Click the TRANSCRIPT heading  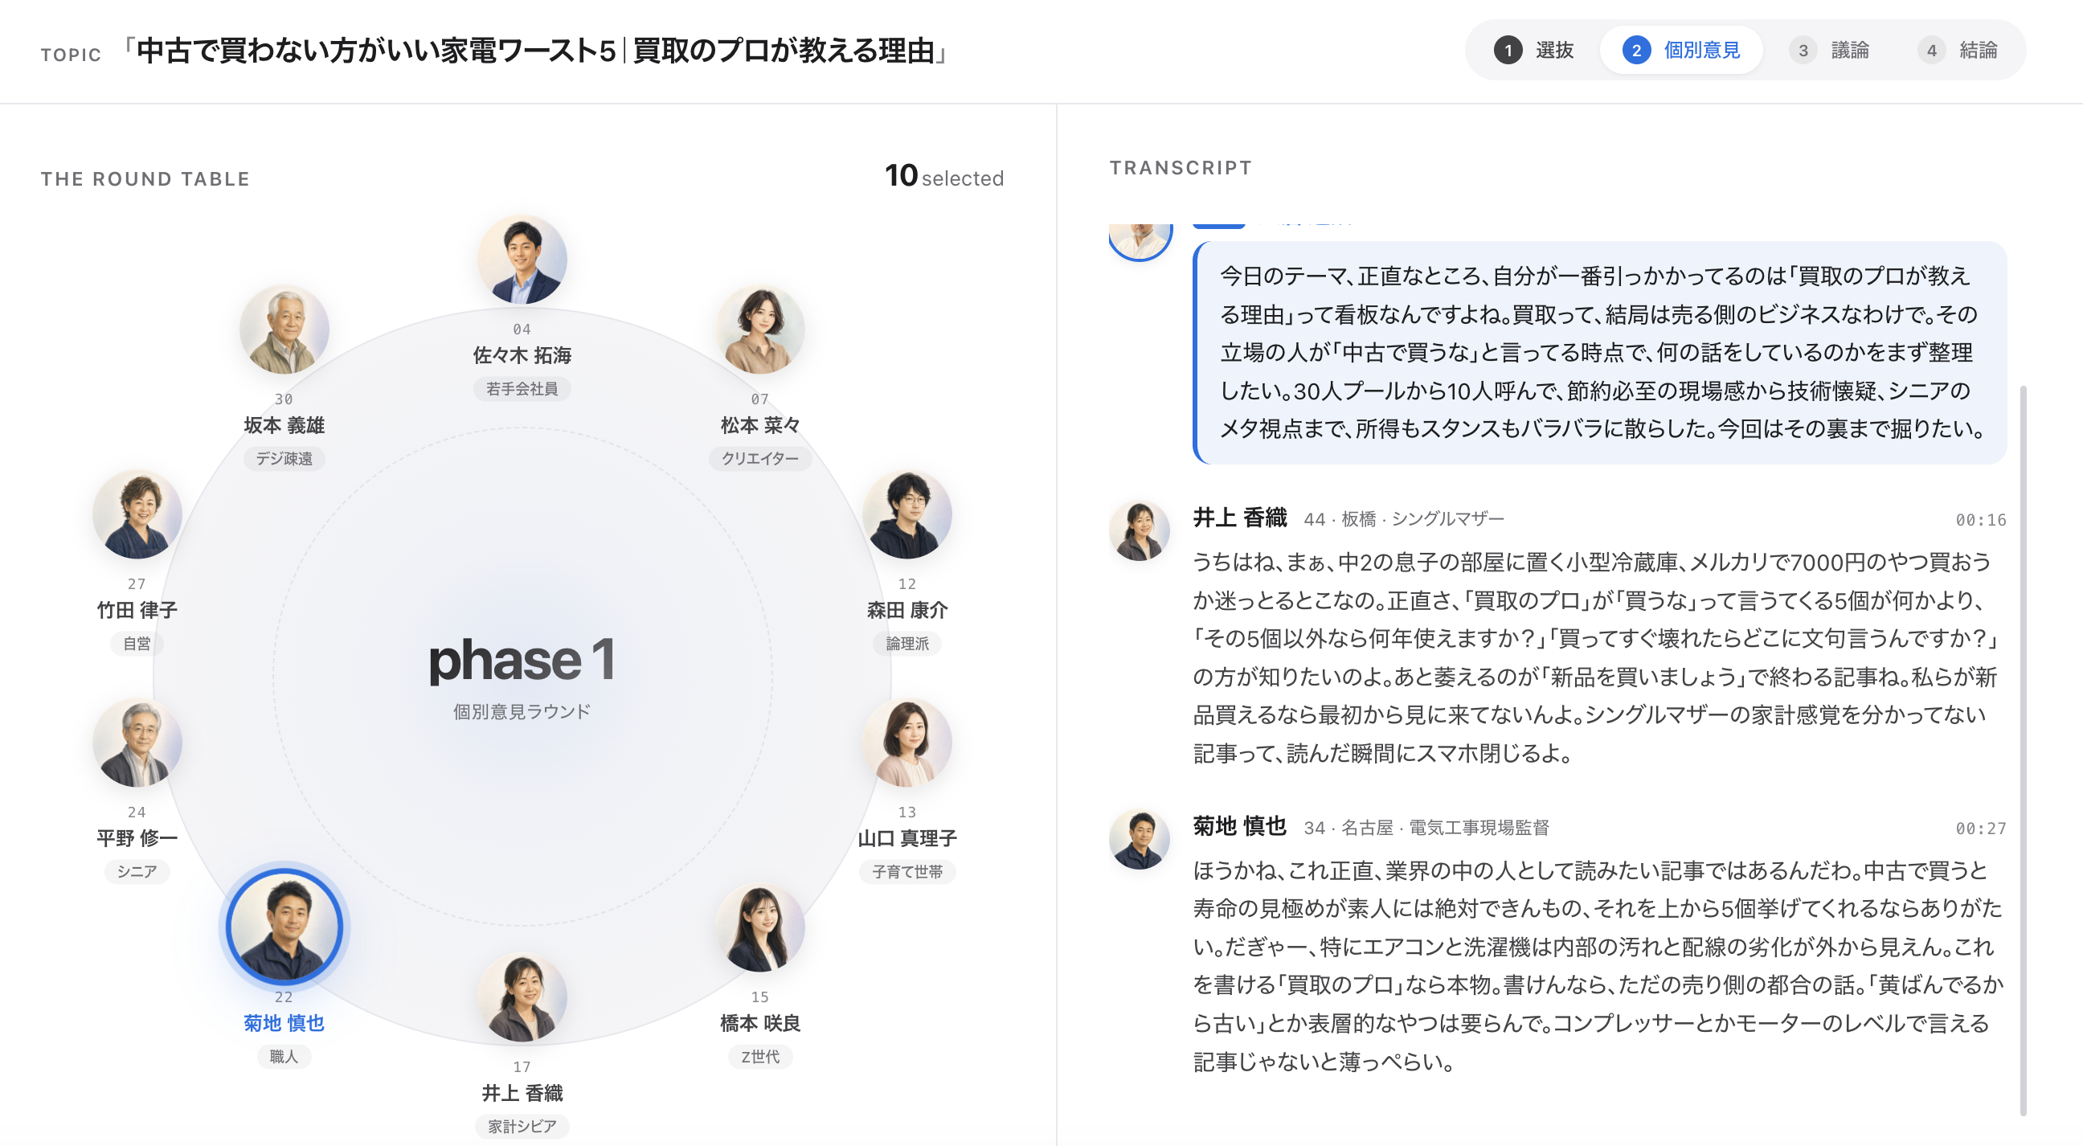pos(1180,167)
